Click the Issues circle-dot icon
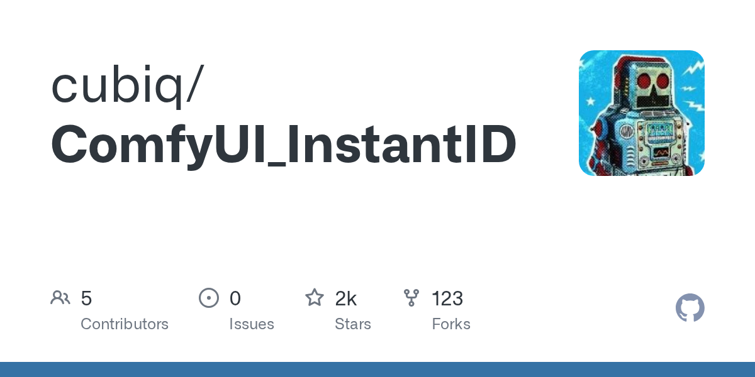Screen dimensions: 755x377 [x=209, y=298]
